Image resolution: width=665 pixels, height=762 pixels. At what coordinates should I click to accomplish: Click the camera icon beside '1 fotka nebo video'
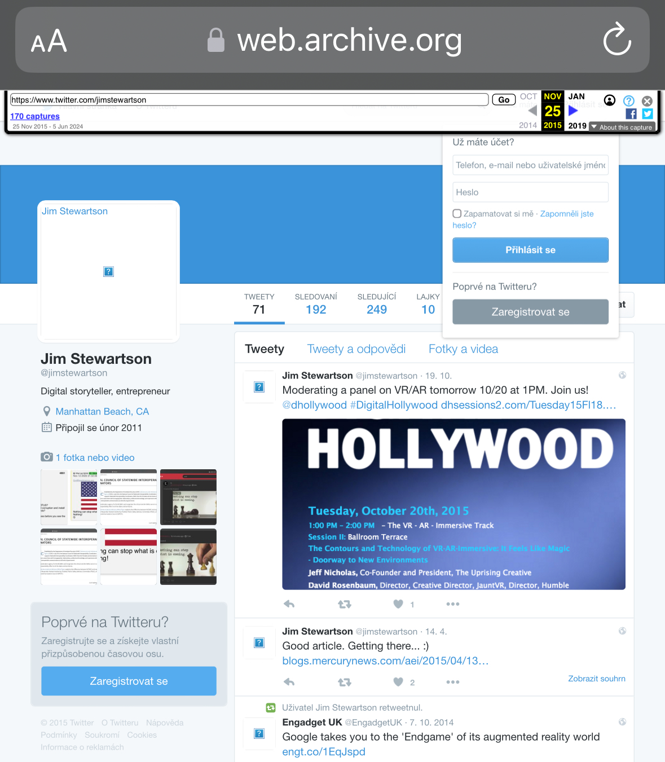tap(47, 457)
